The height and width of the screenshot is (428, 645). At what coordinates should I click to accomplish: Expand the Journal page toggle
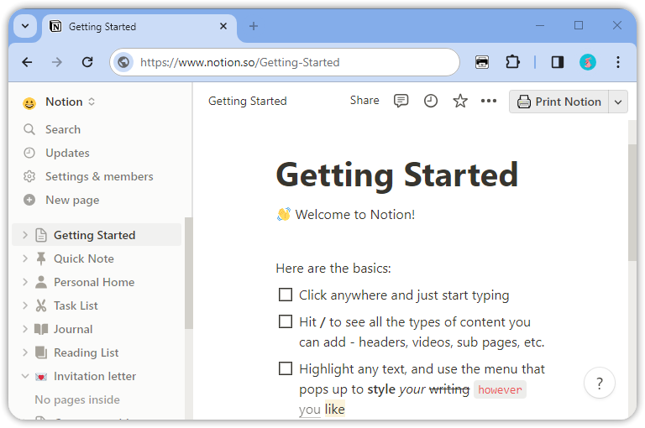coord(25,329)
